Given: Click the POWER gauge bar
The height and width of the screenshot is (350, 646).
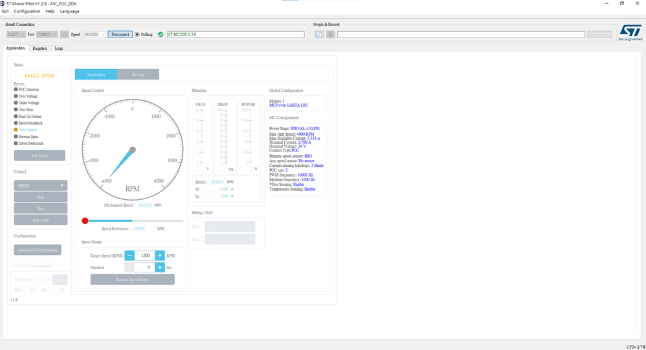Looking at the screenshot, I should point(249,137).
